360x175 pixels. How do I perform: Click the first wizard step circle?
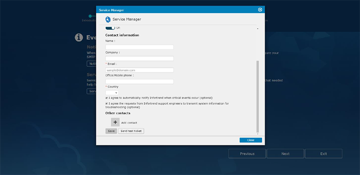pos(90,16)
